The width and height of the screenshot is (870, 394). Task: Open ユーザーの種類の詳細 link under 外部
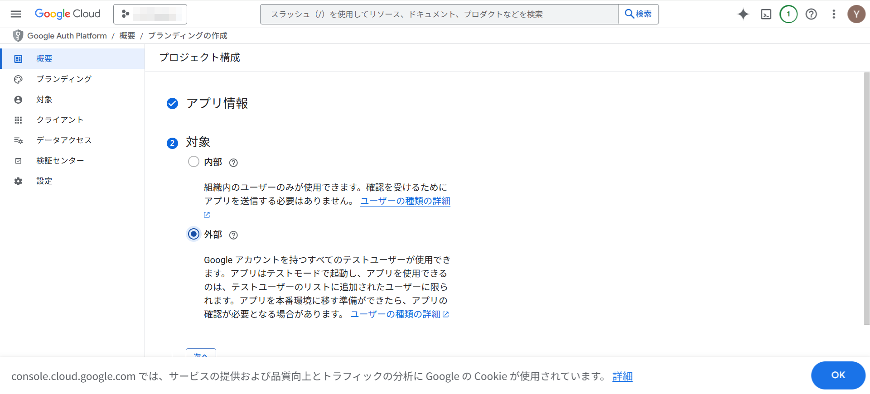[395, 314]
